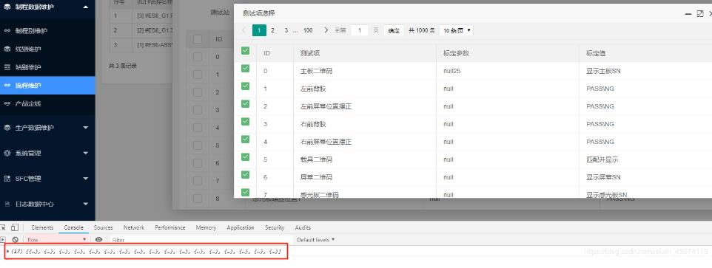Uncheck the 左前屏幕位置摆正 row checkbox

coord(245,103)
